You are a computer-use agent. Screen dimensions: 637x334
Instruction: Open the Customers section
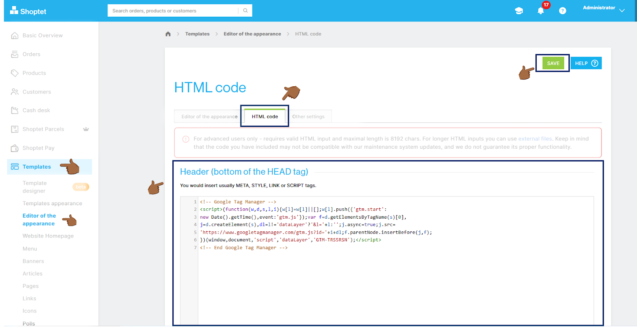pos(37,91)
